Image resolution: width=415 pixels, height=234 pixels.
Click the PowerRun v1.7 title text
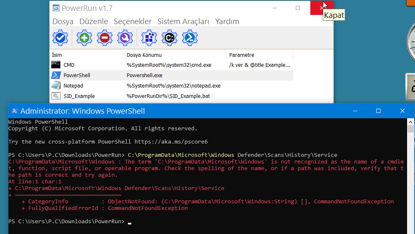(x=87, y=8)
